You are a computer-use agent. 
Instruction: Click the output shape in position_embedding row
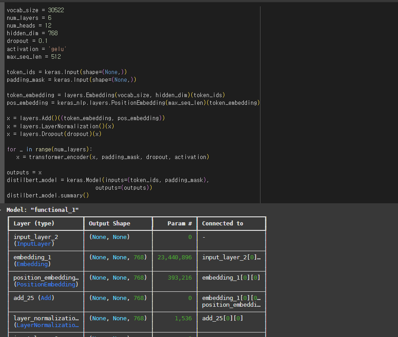point(118,277)
